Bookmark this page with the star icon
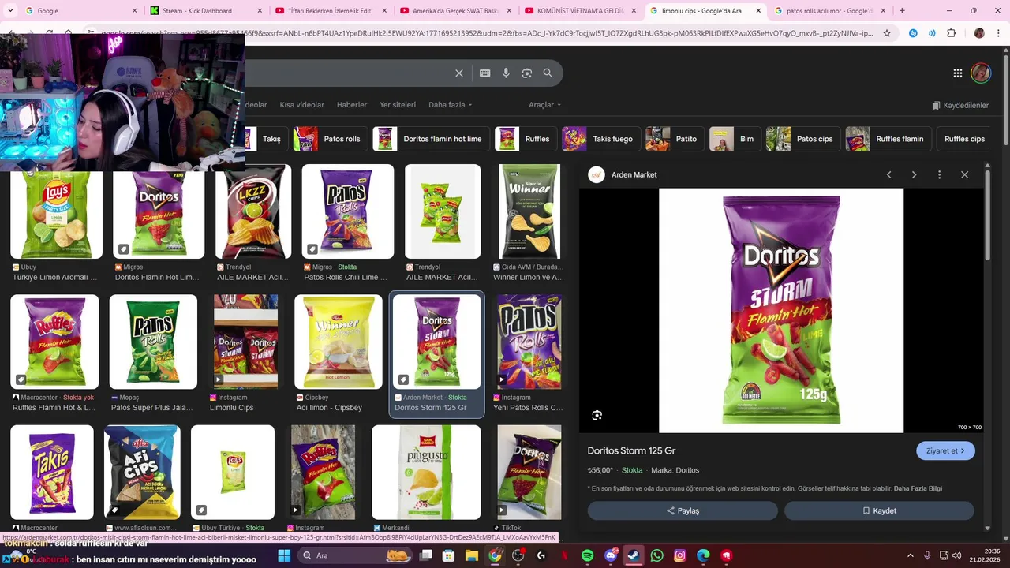Screen dimensions: 1010x568 tap(887, 33)
